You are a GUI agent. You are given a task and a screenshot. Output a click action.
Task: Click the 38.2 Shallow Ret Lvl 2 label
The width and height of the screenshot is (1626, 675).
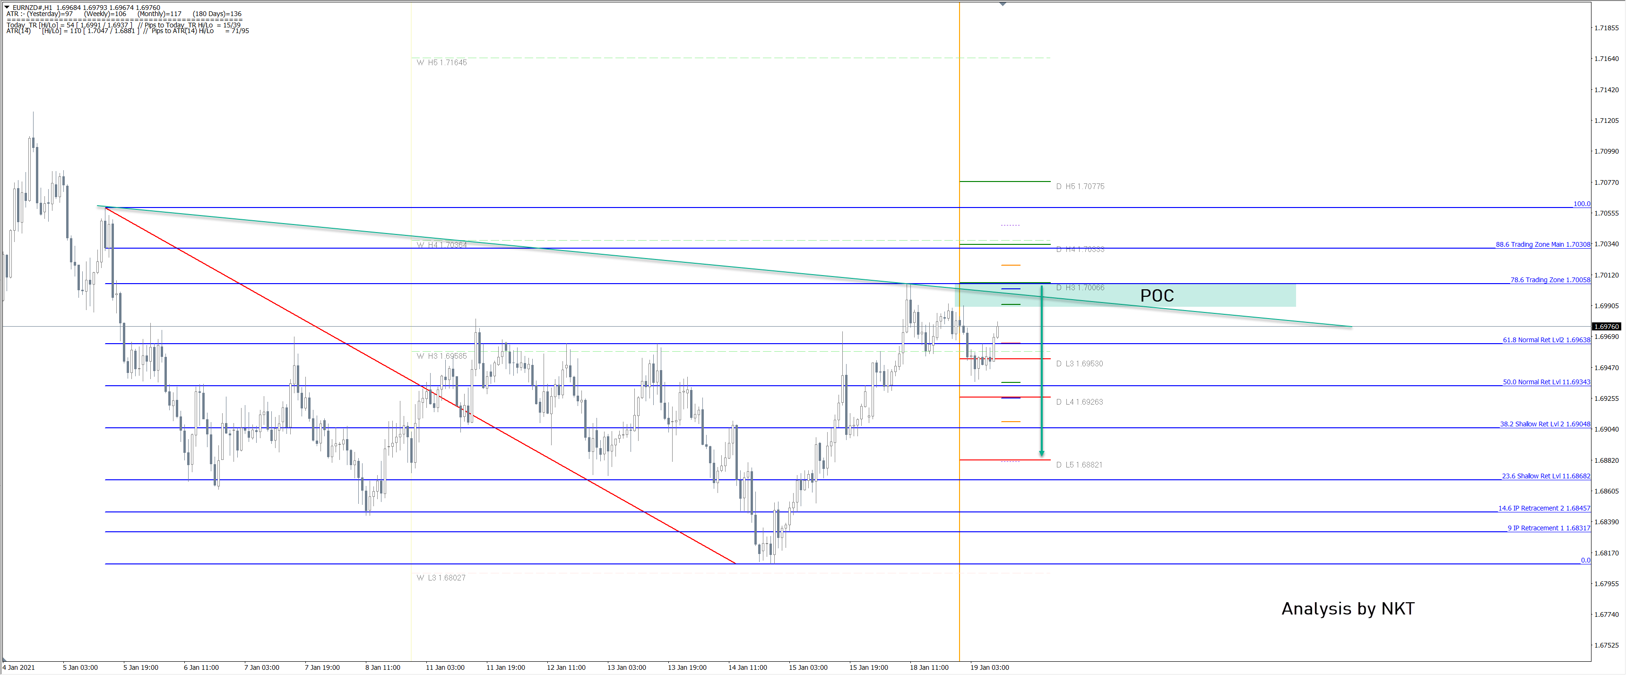click(x=1545, y=424)
